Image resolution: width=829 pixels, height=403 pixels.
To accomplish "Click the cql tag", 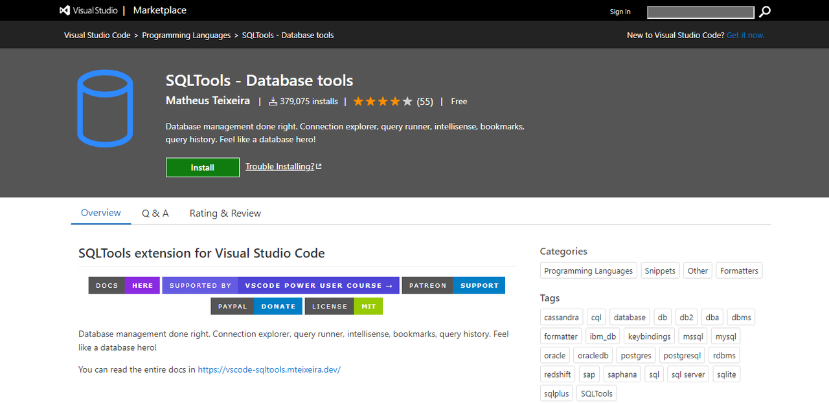I will (596, 318).
